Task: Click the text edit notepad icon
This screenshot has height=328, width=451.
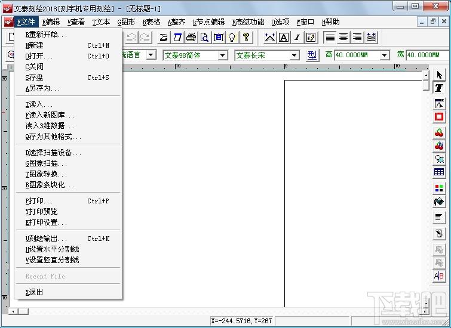Action: (311, 38)
